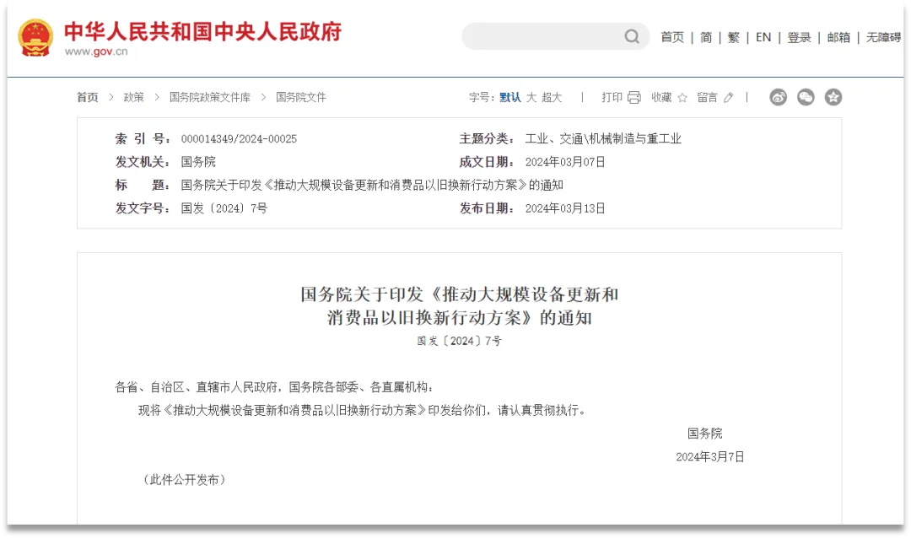911x539 pixels.
Task: Switch display to 超大 font size
Action: [550, 97]
